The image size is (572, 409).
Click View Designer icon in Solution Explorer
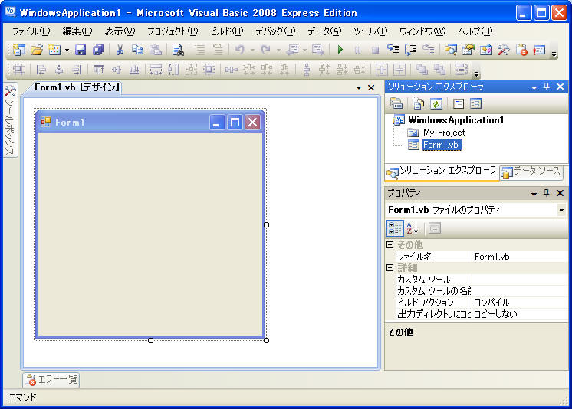pos(475,104)
